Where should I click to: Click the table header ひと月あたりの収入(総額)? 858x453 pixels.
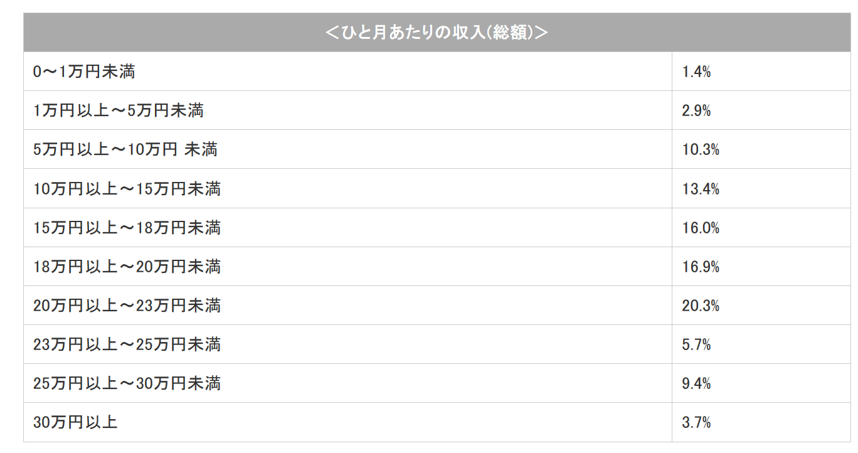(437, 33)
